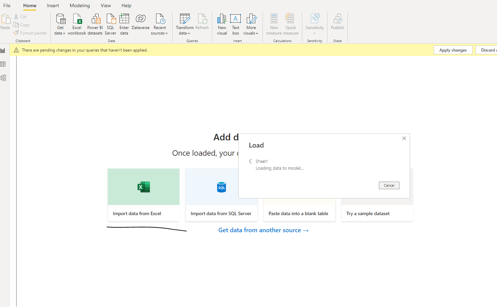497x307 pixels.
Task: Cancel the Load dialog
Action: coord(389,185)
